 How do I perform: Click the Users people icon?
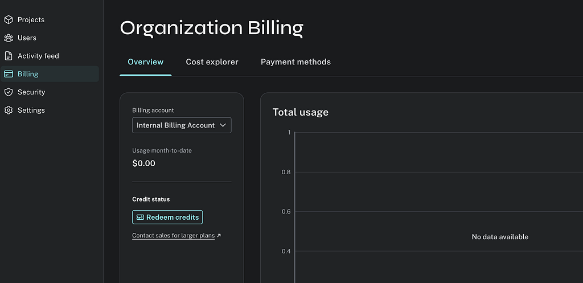click(9, 38)
